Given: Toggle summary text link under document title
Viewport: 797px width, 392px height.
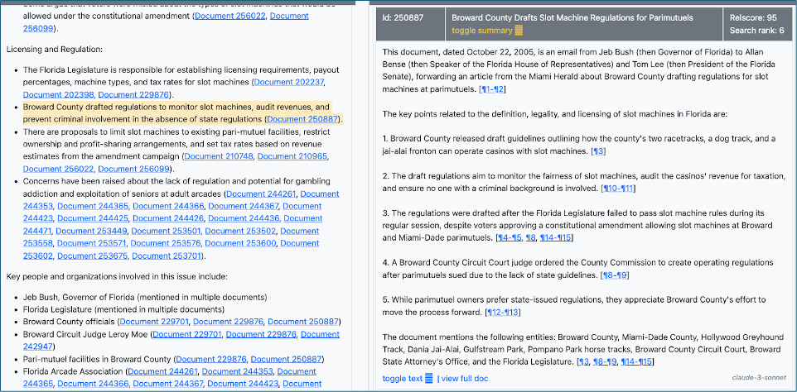Looking at the screenshot, I should tap(481, 31).
